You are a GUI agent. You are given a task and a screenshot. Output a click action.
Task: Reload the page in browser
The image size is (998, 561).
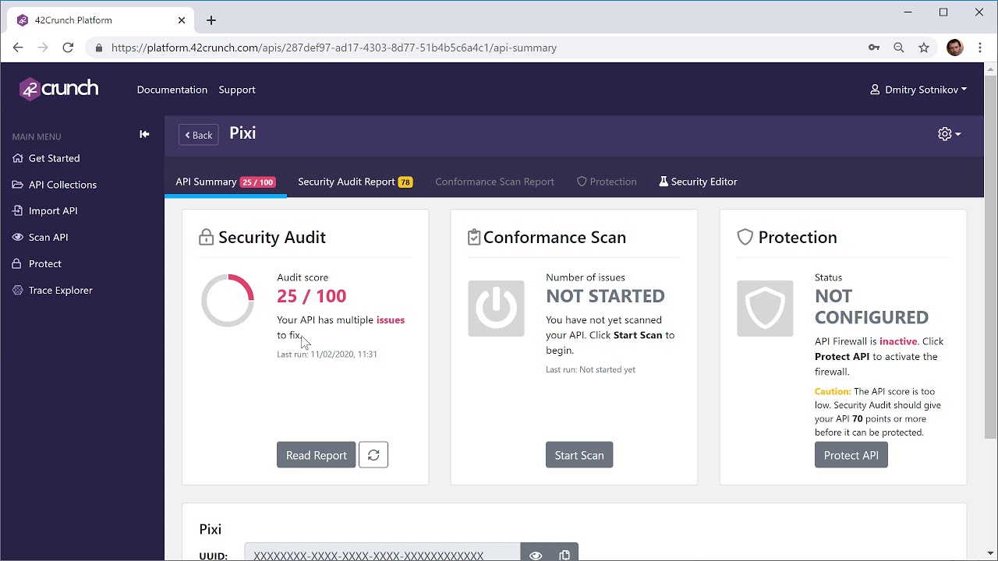pos(68,48)
